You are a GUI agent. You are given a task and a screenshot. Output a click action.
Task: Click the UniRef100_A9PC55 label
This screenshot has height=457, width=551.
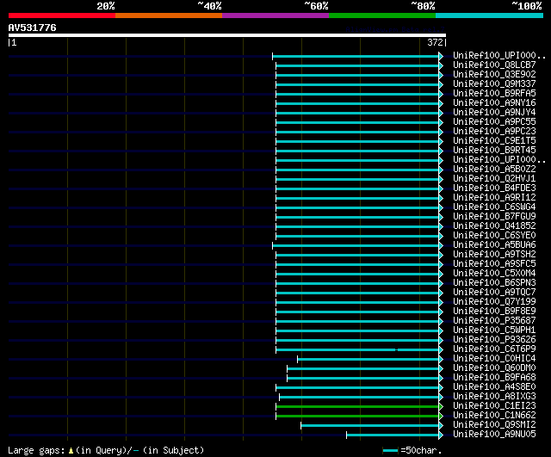pos(494,122)
